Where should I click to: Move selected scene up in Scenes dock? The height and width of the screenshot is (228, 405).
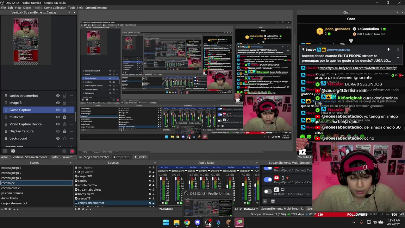click(13, 209)
